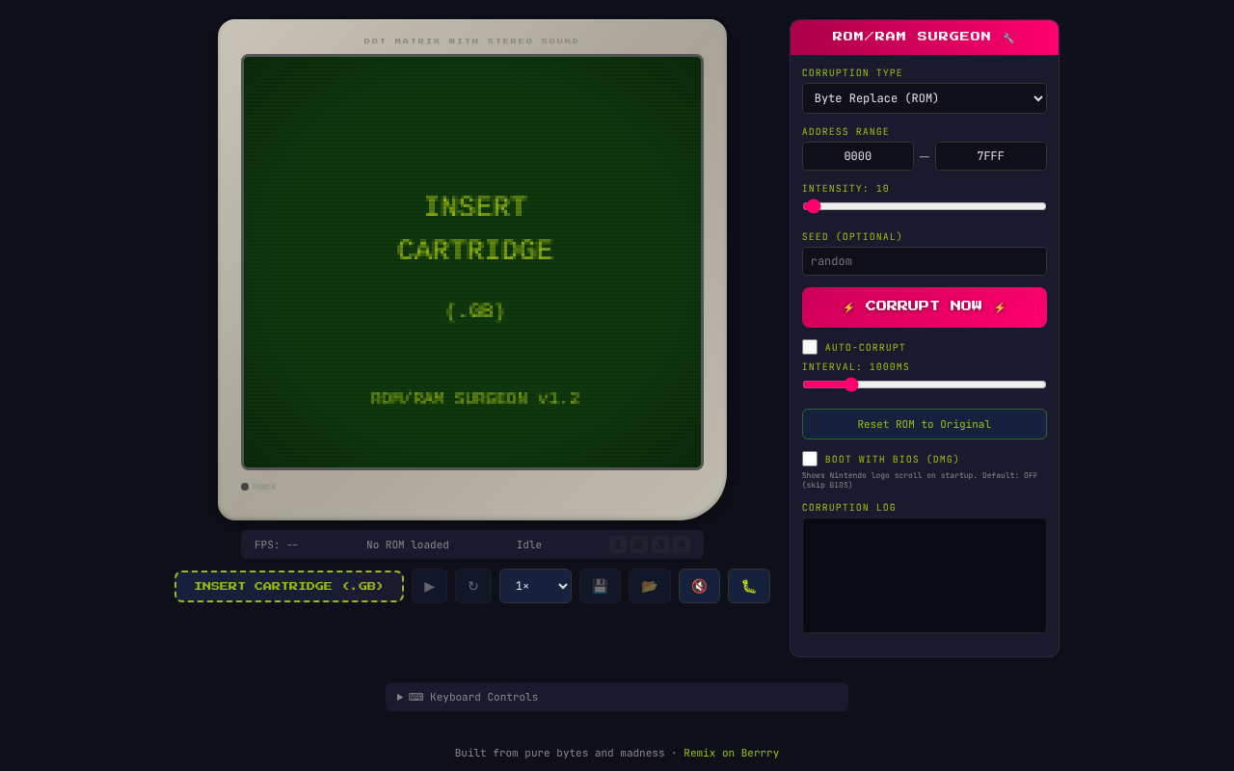The height and width of the screenshot is (771, 1234).
Task: Enable the Auto-Corrupt checkbox
Action: pyautogui.click(x=810, y=347)
